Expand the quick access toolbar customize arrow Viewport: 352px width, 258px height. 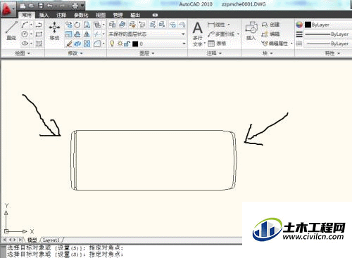pos(82,6)
